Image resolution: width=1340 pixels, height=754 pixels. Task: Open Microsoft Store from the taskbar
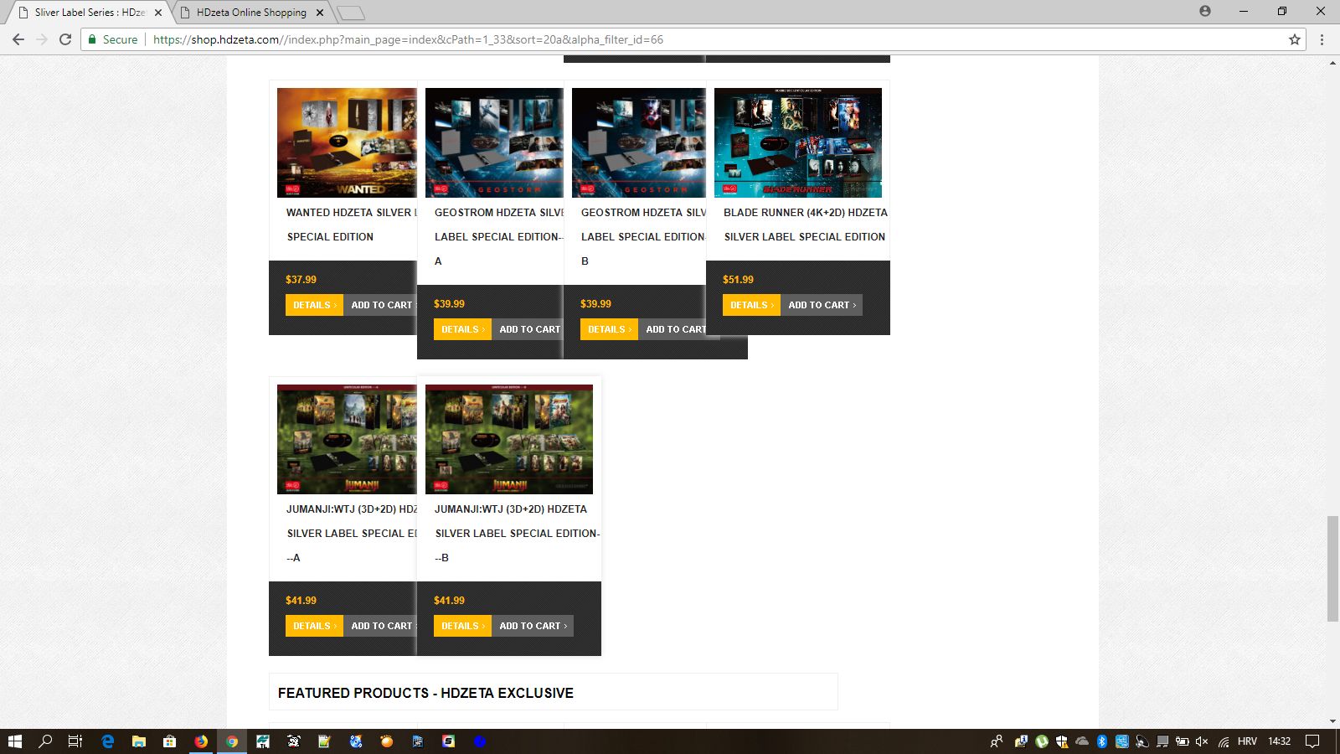[169, 741]
